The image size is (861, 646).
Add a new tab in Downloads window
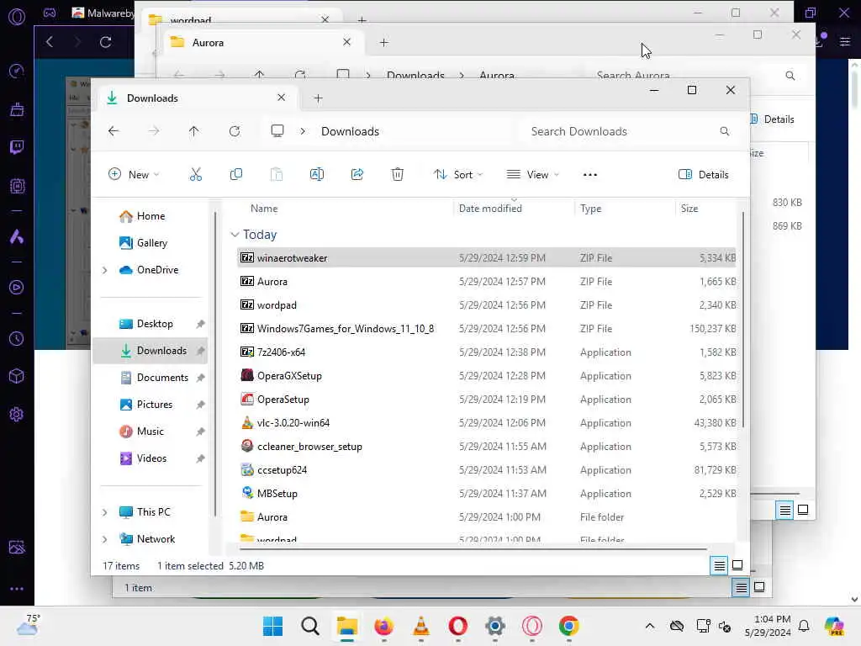pos(318,98)
